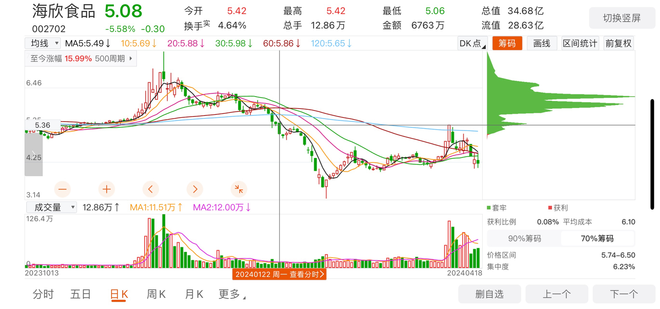Click the 平均成本 6.10 value

coord(628,222)
